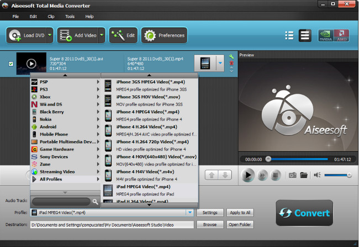Toggle NVIDIA acceleration icon
The image size is (359, 247).
coord(325,35)
